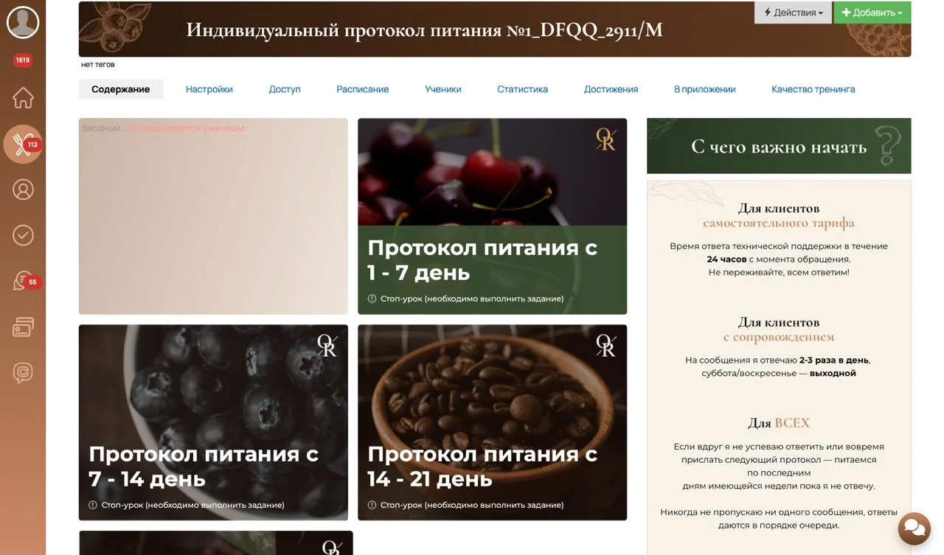Open the users section in the sidebar

pos(23,189)
